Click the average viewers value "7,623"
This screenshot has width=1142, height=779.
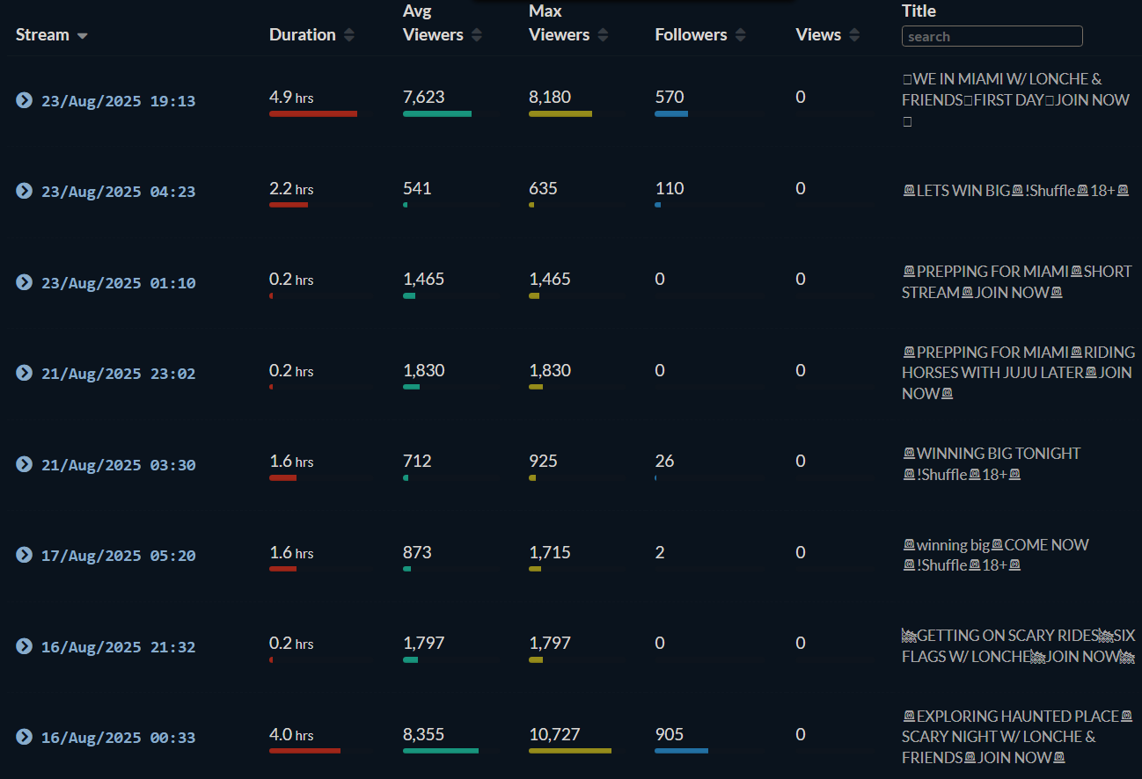pos(424,97)
